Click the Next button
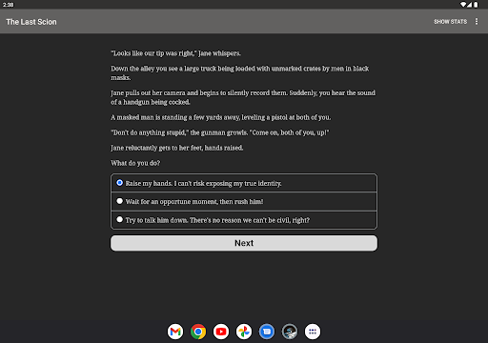This screenshot has height=343, width=488. coord(244,243)
